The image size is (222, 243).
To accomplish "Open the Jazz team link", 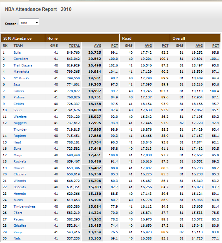I will [x=17, y=84].
